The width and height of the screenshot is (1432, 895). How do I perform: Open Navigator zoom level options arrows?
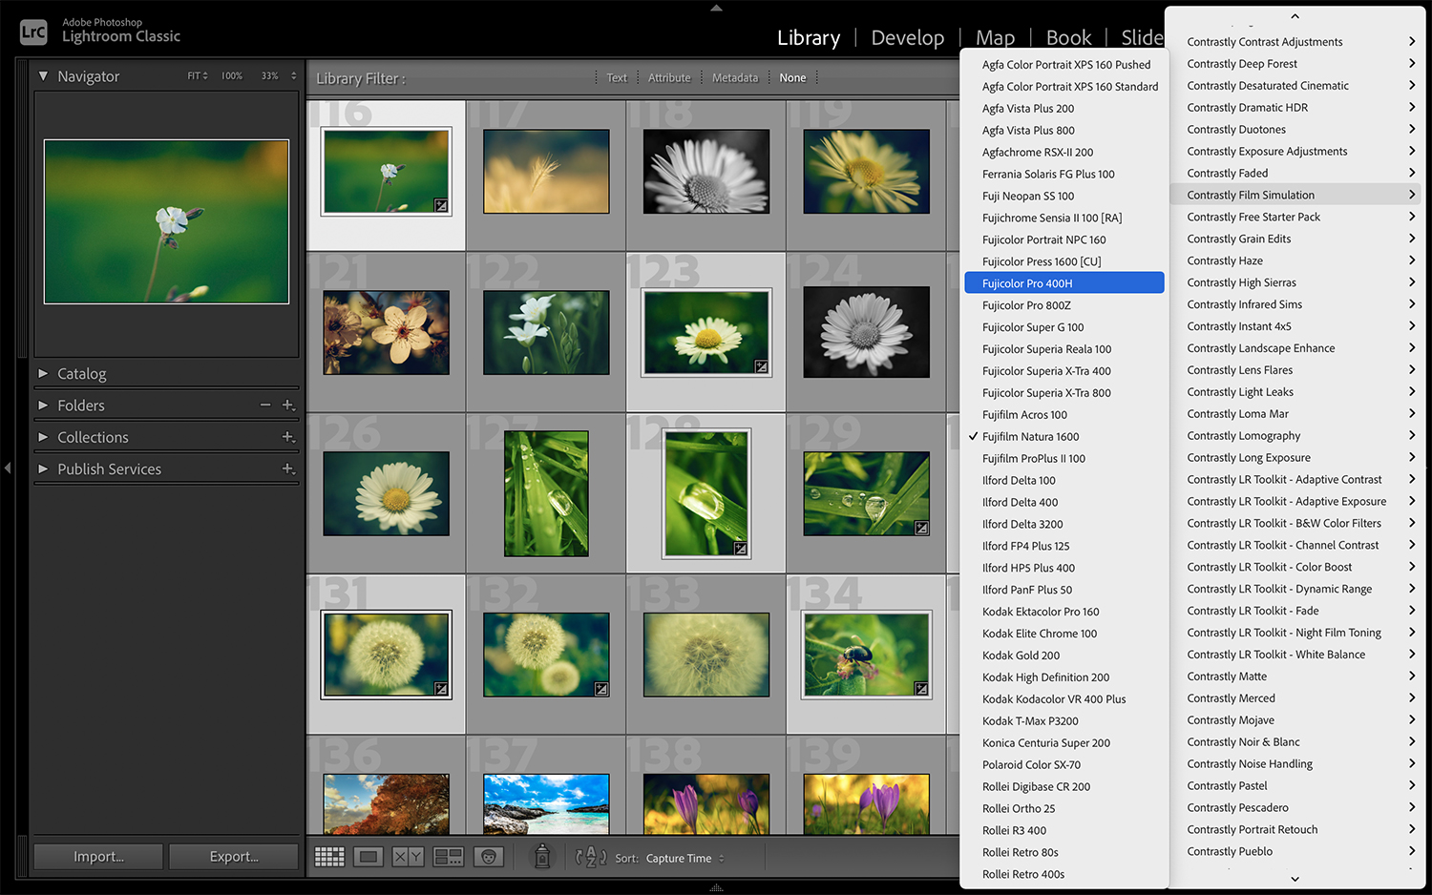point(294,75)
